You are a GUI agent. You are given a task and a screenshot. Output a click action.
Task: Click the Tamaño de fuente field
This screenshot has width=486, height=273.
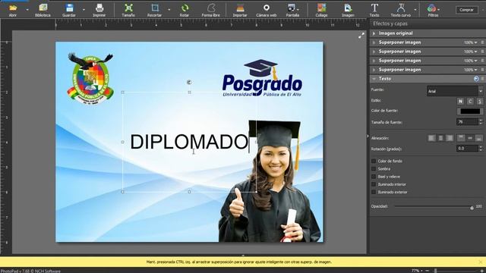point(468,122)
